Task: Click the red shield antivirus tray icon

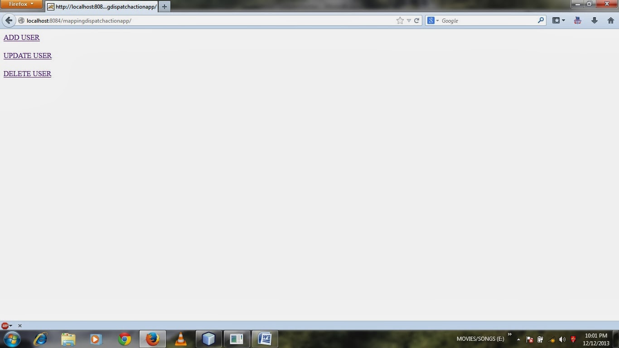Action: (x=573, y=339)
